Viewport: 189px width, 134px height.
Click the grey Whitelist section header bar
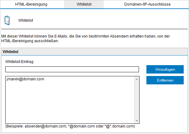[94, 51]
